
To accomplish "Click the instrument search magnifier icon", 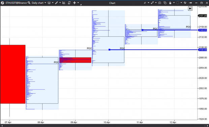I will (x=29, y=3).
